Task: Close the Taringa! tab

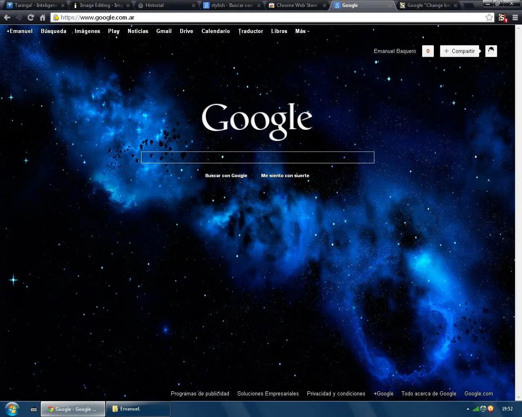Action: coord(63,6)
